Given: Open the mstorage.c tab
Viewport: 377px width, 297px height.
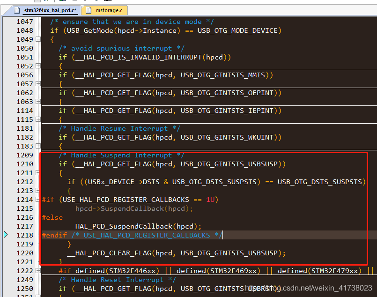Looking at the screenshot, I should [x=104, y=10].
